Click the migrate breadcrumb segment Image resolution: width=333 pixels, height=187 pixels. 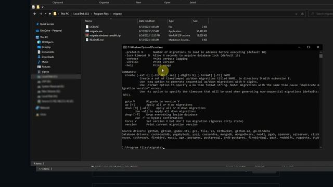pyautogui.click(x=118, y=14)
